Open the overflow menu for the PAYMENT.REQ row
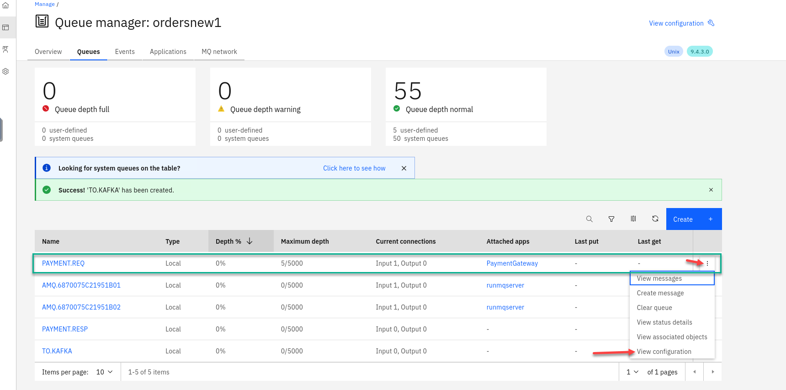 [707, 263]
